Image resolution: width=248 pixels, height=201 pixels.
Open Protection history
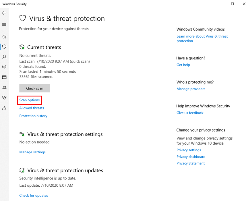click(33, 116)
